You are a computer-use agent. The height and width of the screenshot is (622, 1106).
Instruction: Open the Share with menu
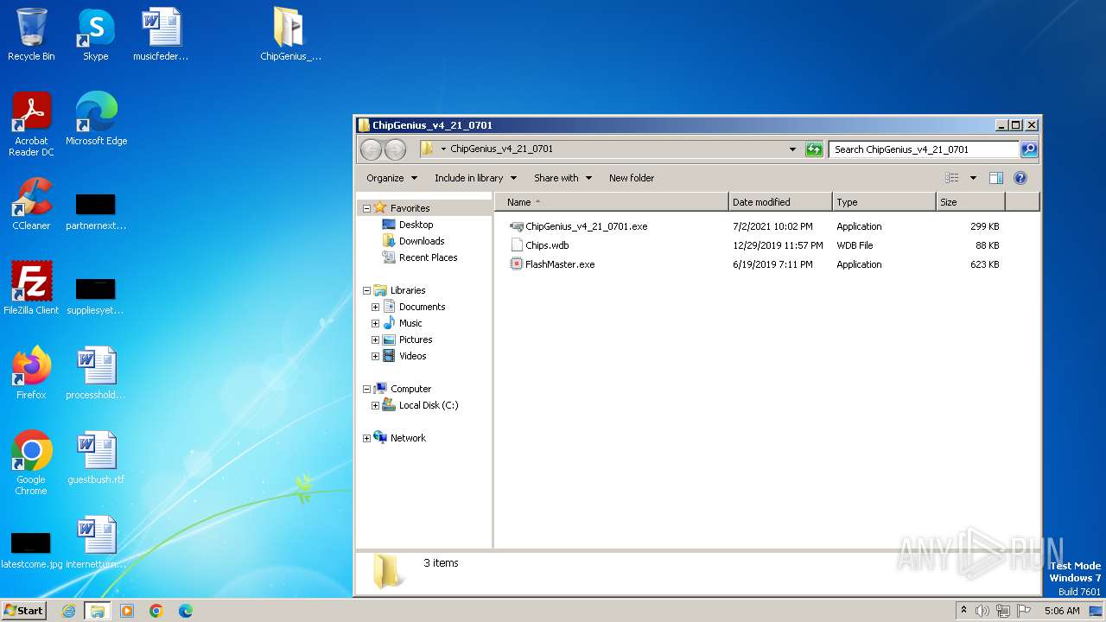tap(563, 178)
